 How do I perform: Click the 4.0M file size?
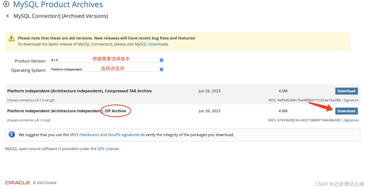pyautogui.click(x=283, y=91)
